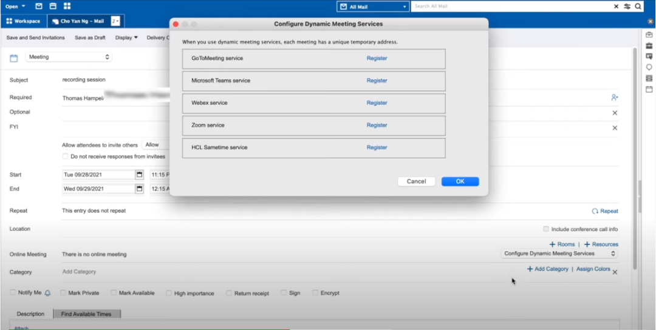Enable Include conference call info
Viewport: 656px width, 330px height.
point(545,229)
